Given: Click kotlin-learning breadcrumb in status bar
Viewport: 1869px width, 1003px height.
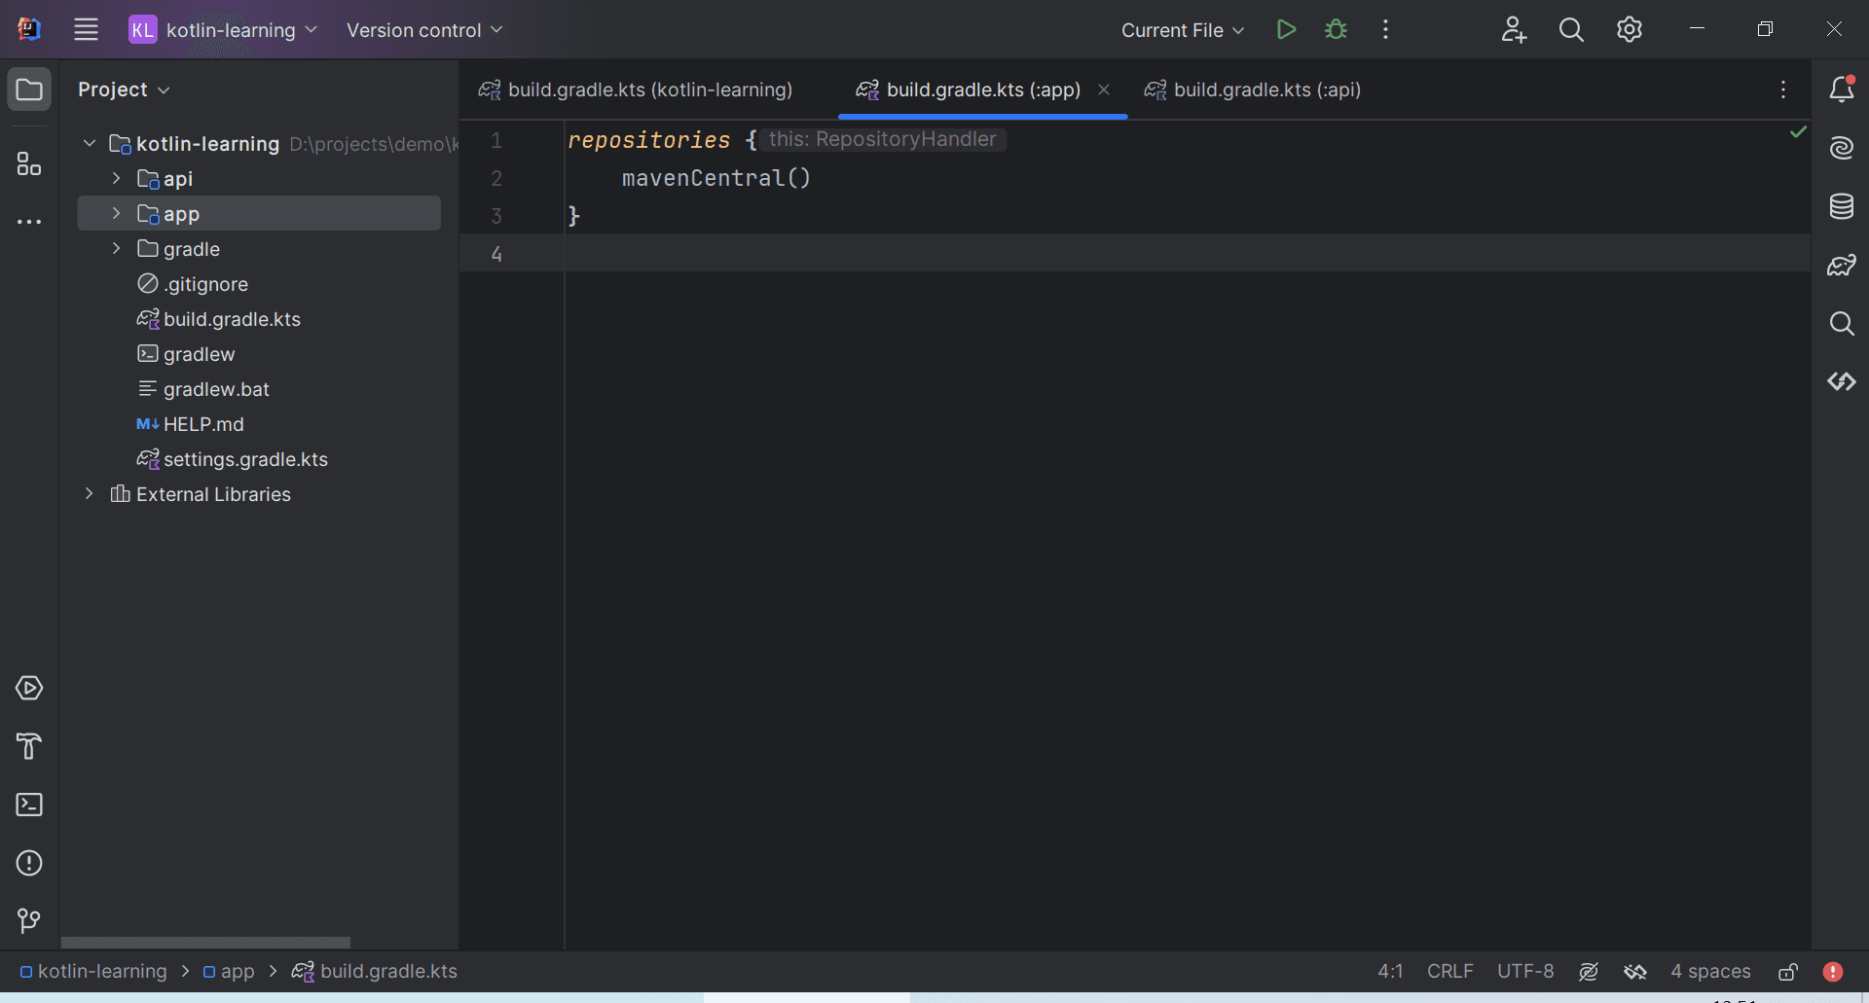Looking at the screenshot, I should point(93,971).
